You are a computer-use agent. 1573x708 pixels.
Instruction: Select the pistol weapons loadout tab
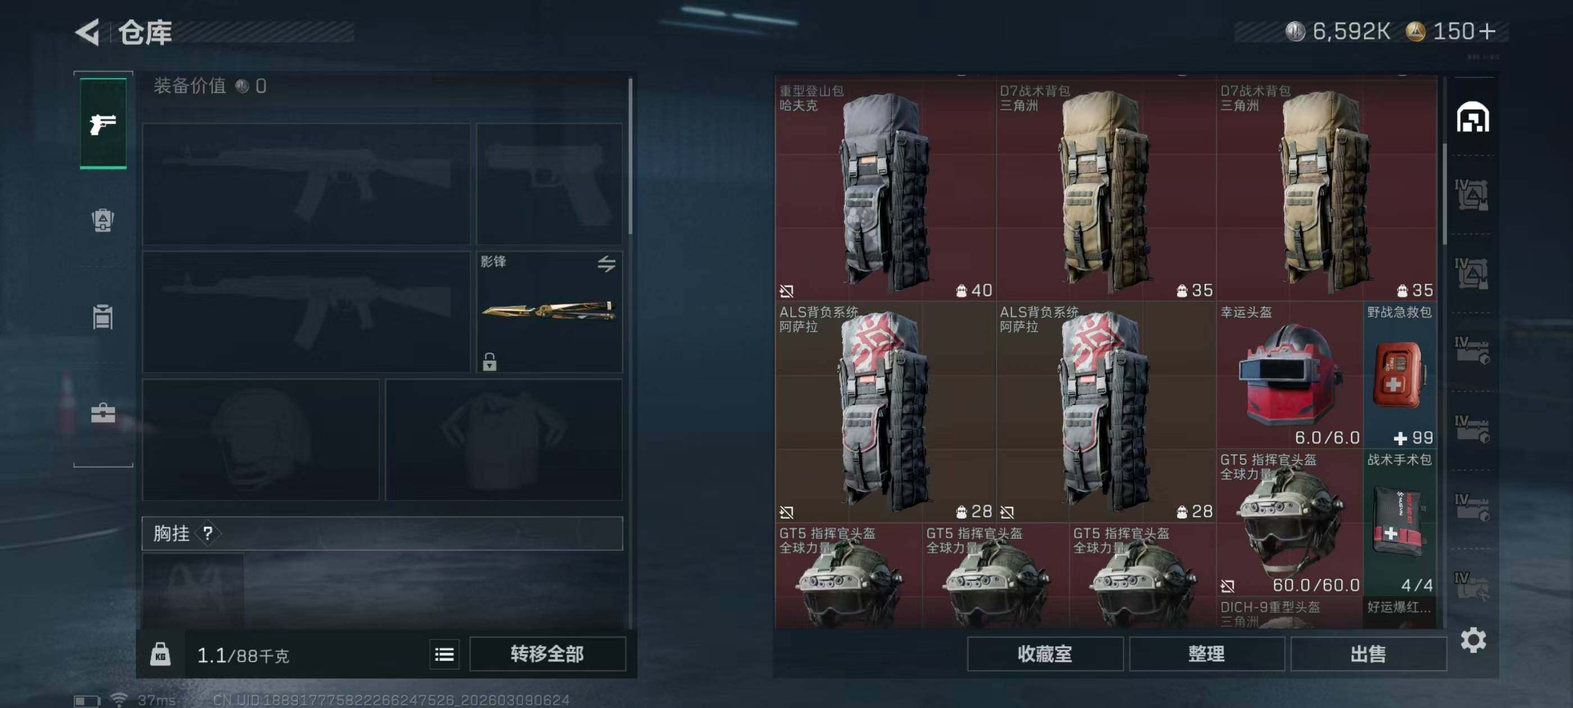103,124
